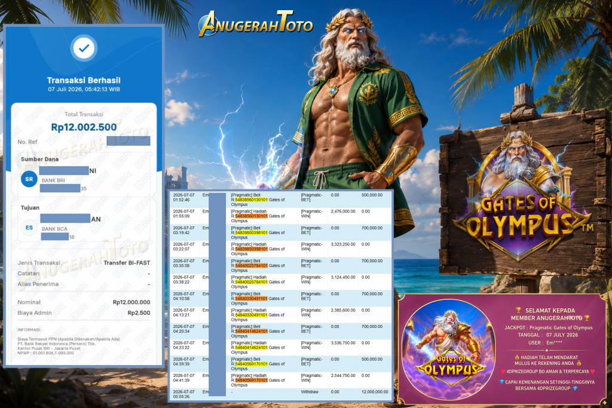Viewport: 612px width, 408px height.
Task: Click the money bag icon left of HADIAH TELAH MENDARAT
Action: [x=517, y=357]
